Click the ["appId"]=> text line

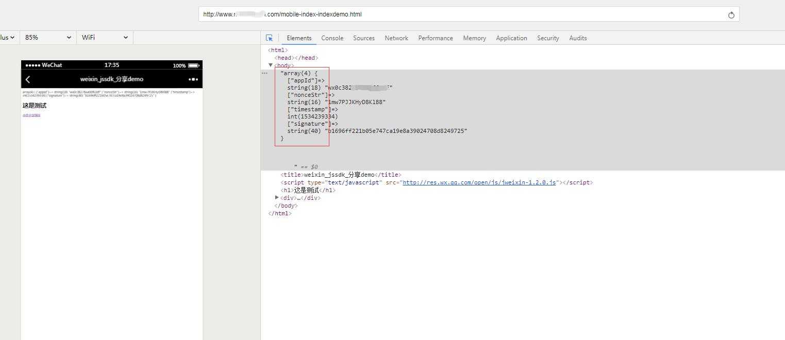pyautogui.click(x=306, y=80)
